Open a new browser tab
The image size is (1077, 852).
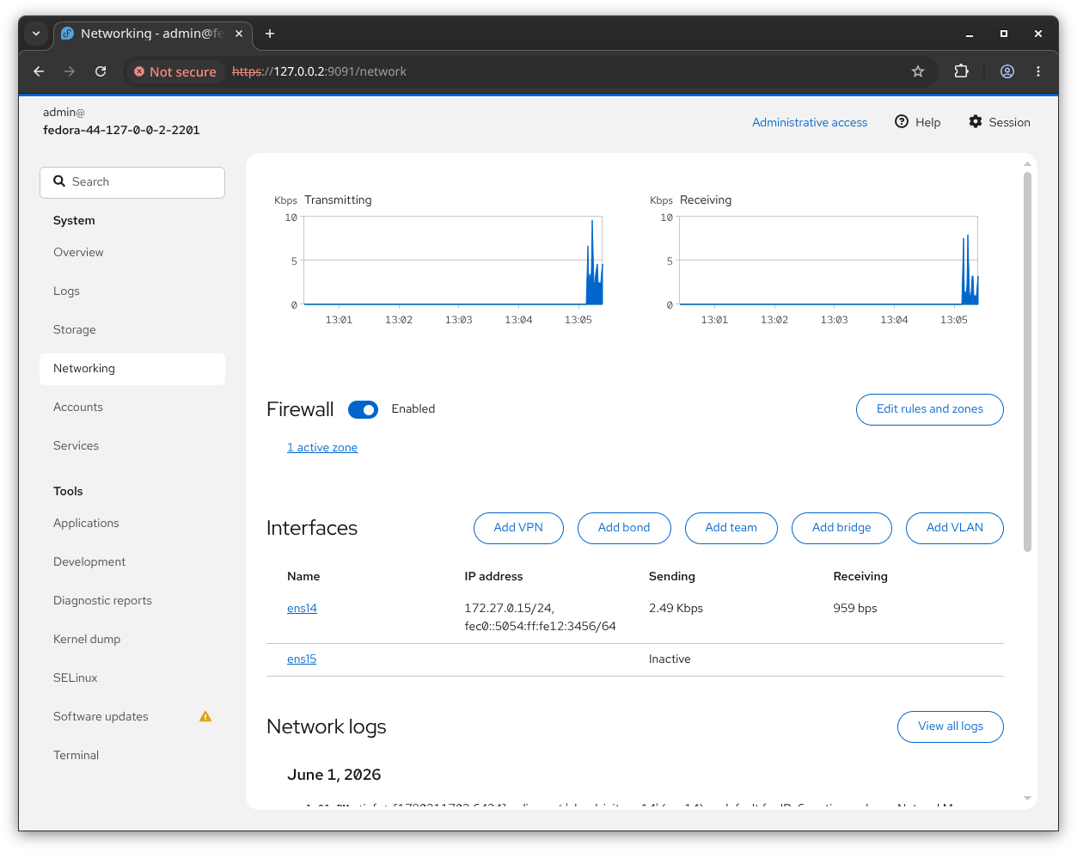tap(270, 34)
